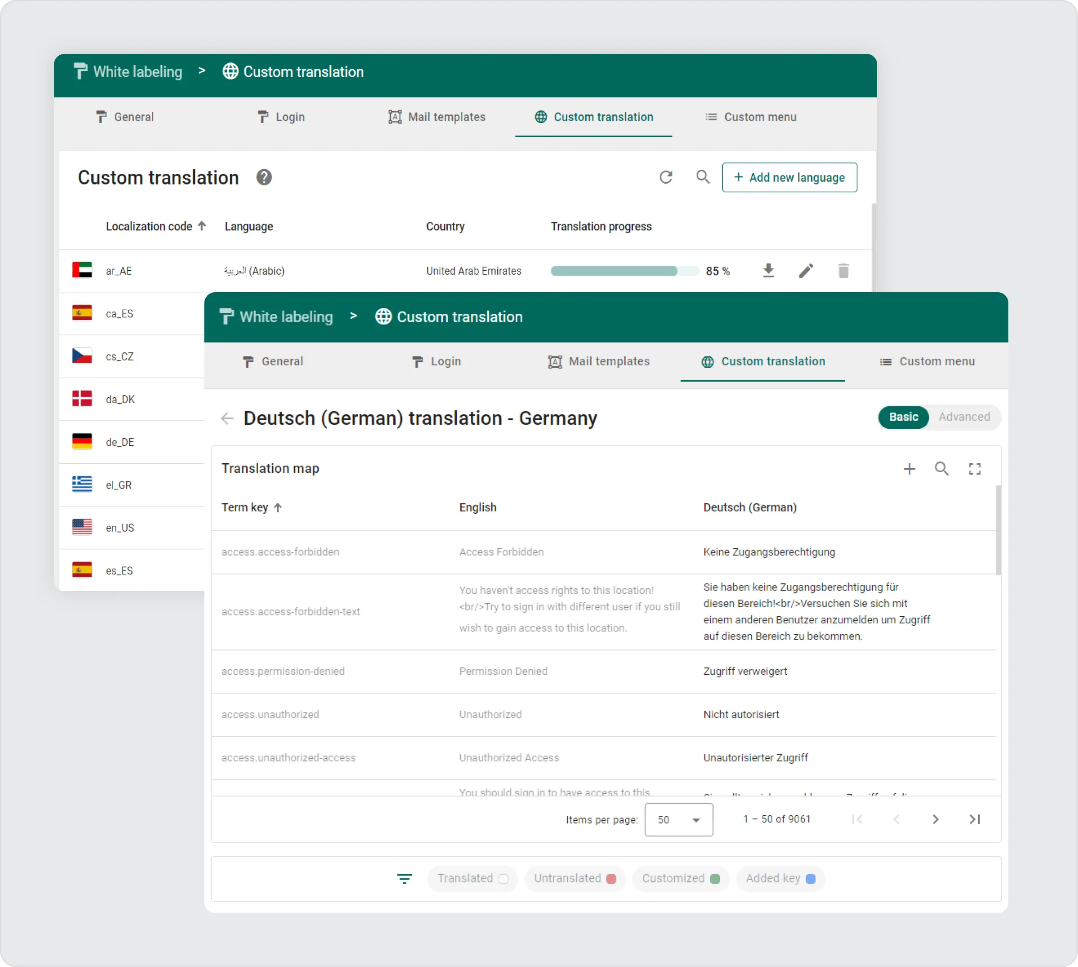Click the Add new language button
1078x967 pixels.
tap(789, 177)
